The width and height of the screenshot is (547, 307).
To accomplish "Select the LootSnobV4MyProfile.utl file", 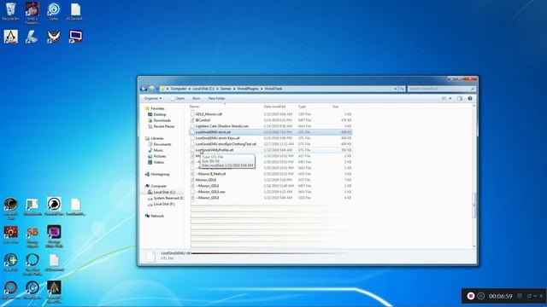I will [x=271, y=150].
